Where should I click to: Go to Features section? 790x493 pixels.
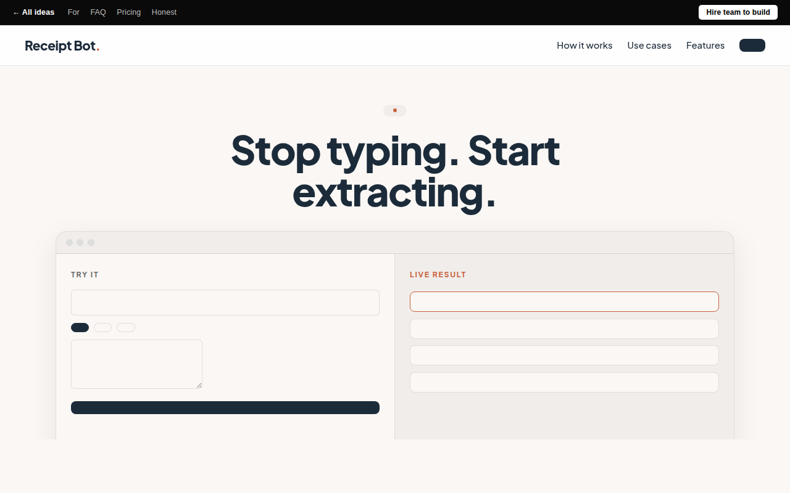(x=705, y=46)
